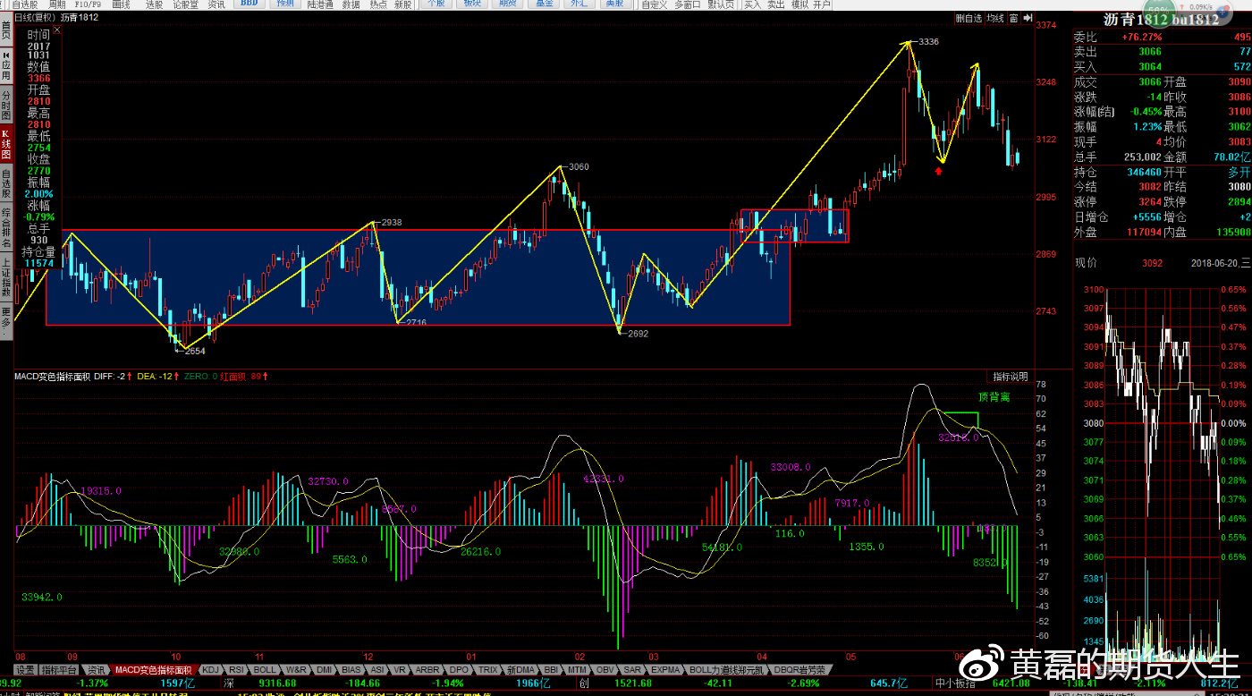The image size is (1252, 696).
Task: Open 多窗口 multi-window item
Action: [688, 4]
